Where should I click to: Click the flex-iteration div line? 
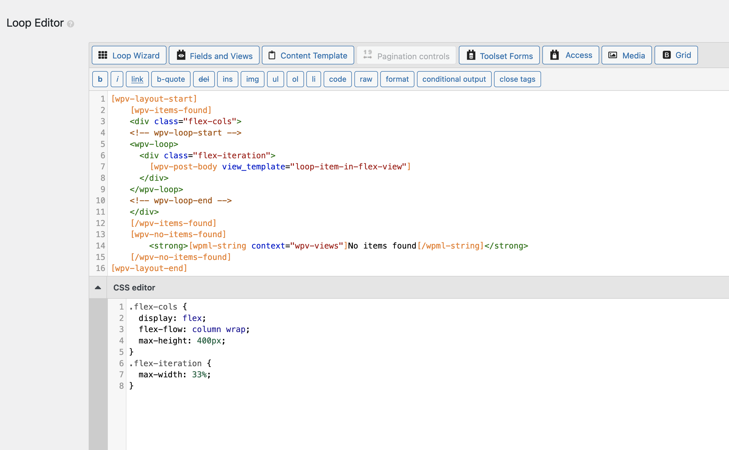pos(207,155)
